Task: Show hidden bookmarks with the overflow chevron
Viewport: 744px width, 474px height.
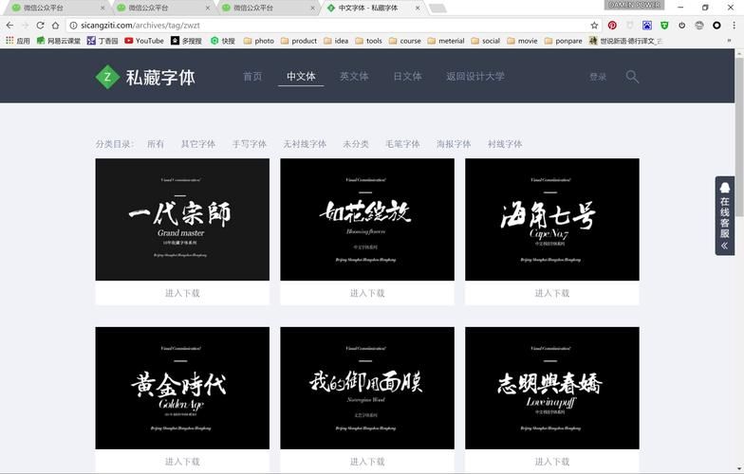Action: [729, 41]
